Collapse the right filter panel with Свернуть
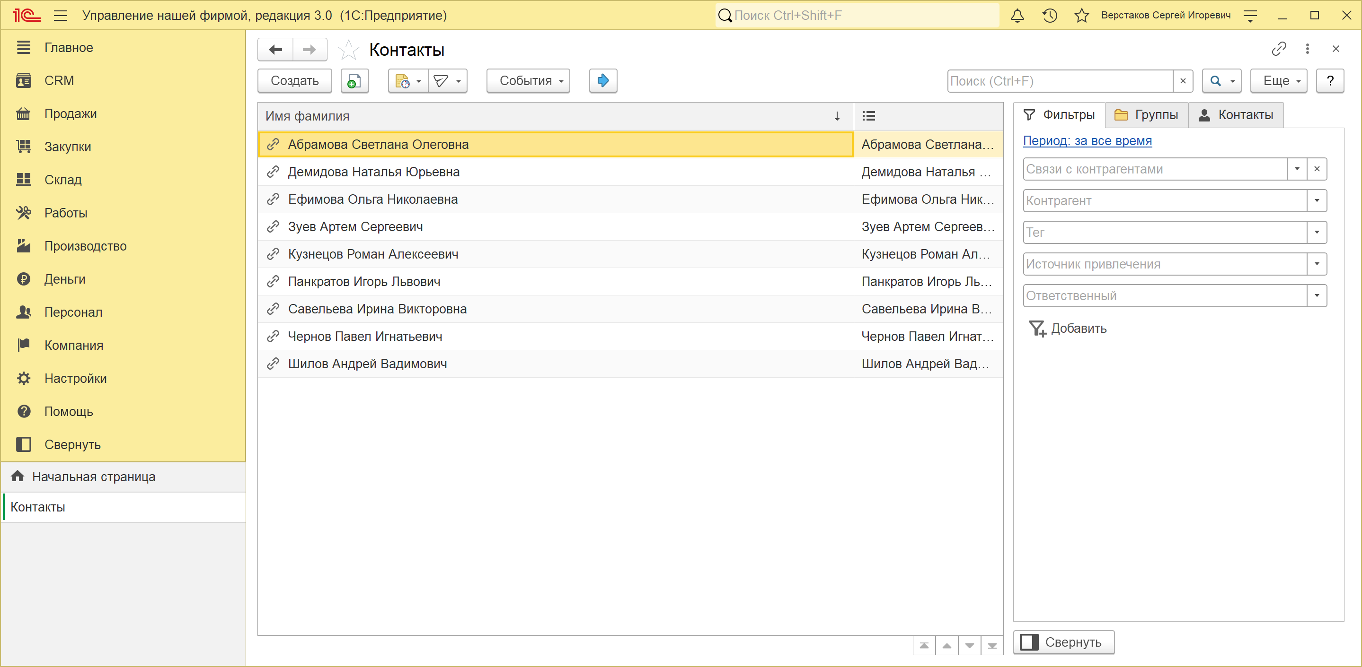The width and height of the screenshot is (1362, 667). coord(1063,642)
